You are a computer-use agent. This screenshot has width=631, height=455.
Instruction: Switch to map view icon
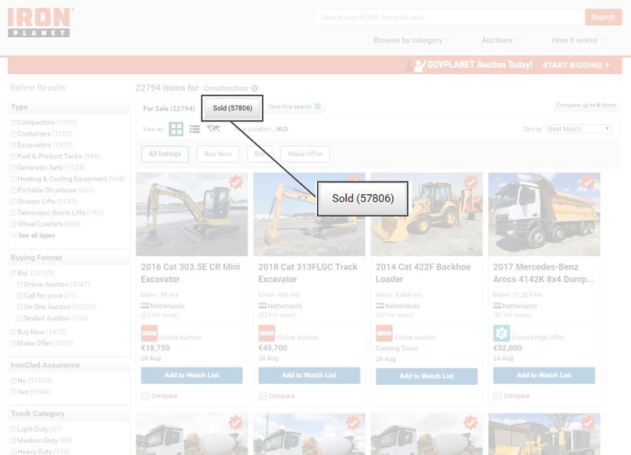click(213, 129)
